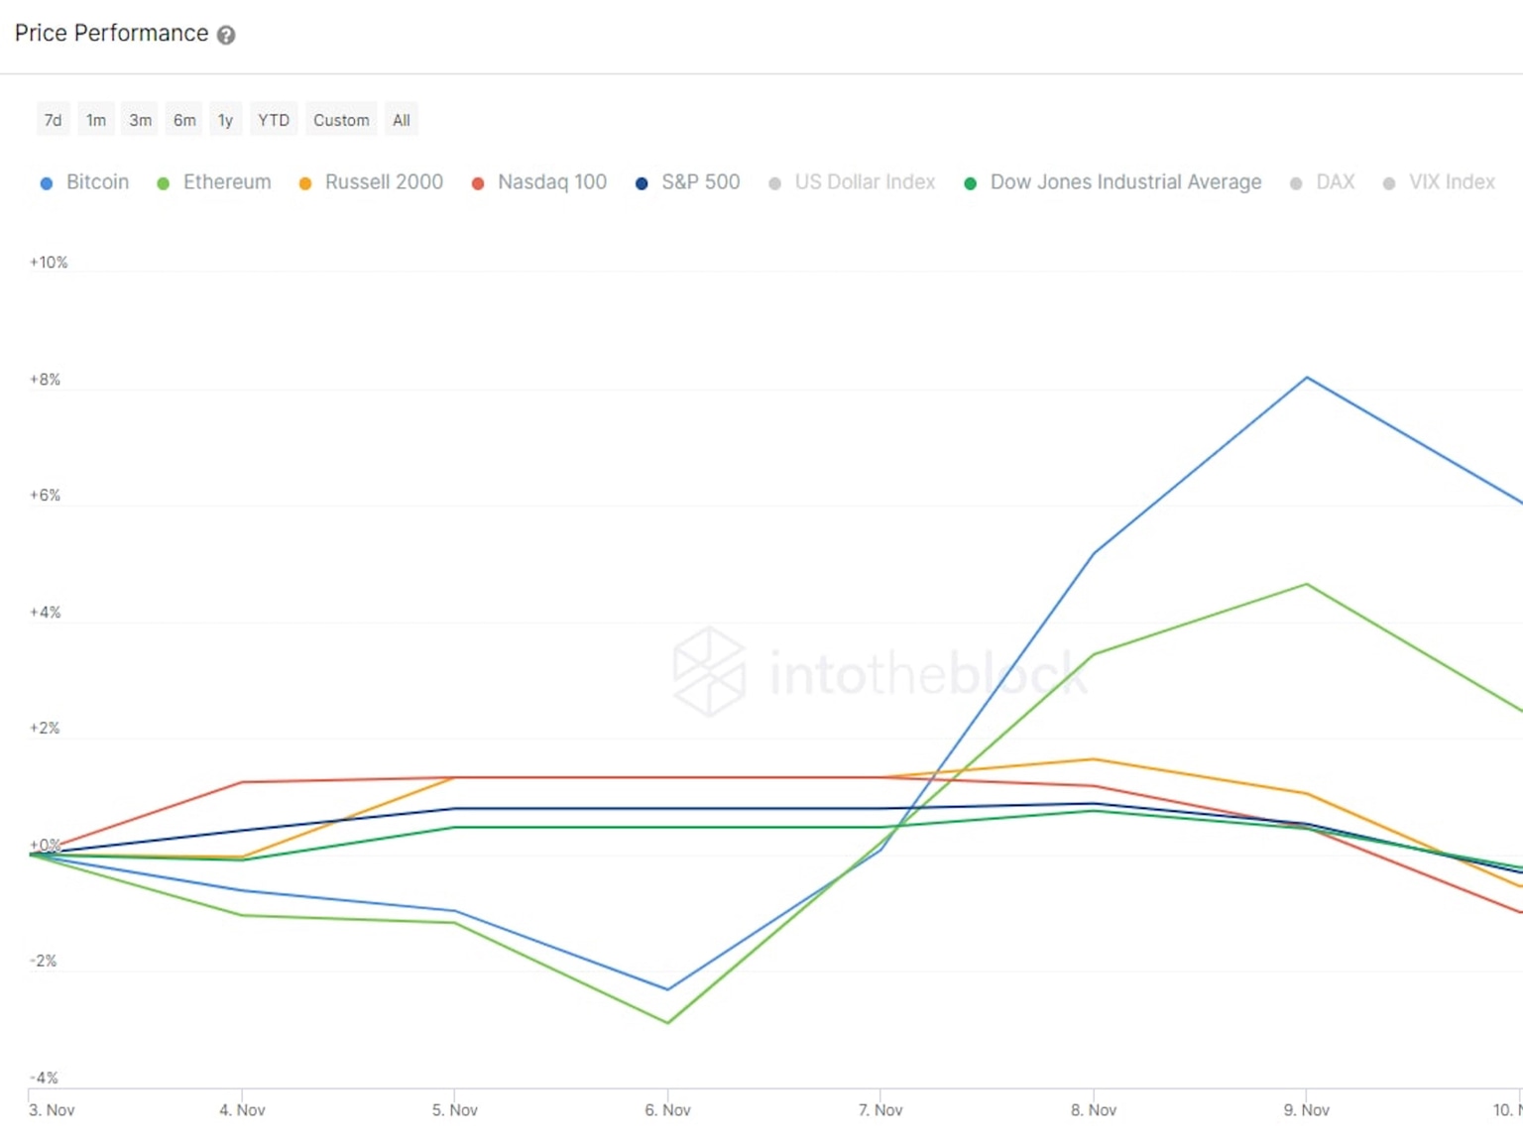Show the 1y price performance

[225, 120]
